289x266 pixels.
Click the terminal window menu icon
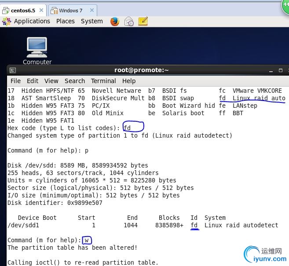[x=13, y=70]
